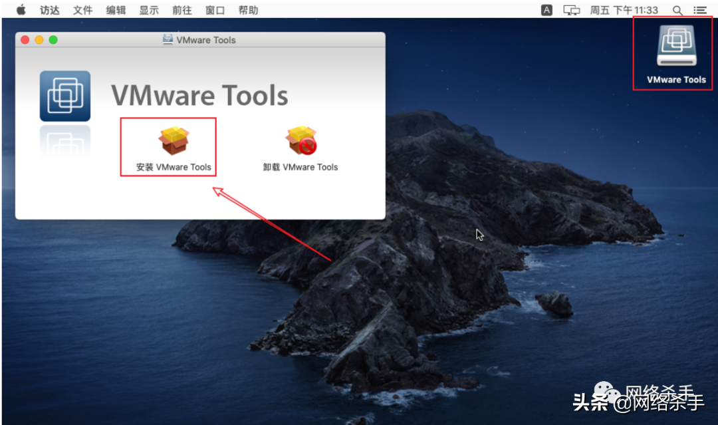
Task: Open the Apple menu
Action: tap(21, 9)
